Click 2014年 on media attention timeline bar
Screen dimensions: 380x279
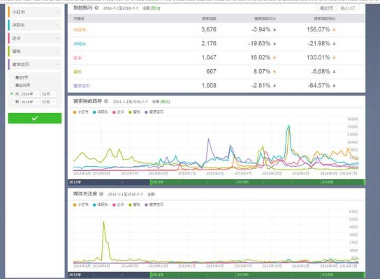coord(157,275)
